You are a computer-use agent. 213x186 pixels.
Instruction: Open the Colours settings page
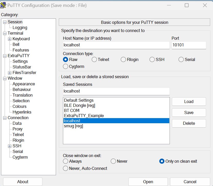[20, 107]
